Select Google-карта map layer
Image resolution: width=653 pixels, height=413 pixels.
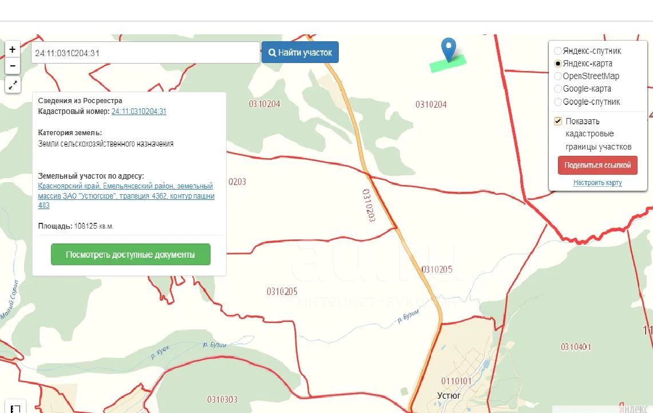pos(557,89)
